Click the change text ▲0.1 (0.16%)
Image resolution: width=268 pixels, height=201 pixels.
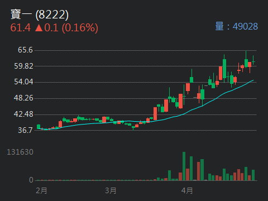pos(66,28)
